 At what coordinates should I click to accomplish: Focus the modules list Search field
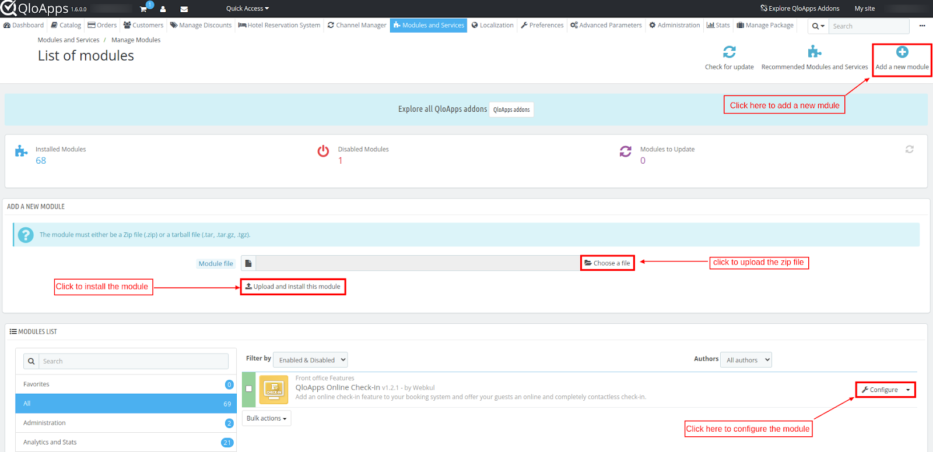coord(134,361)
